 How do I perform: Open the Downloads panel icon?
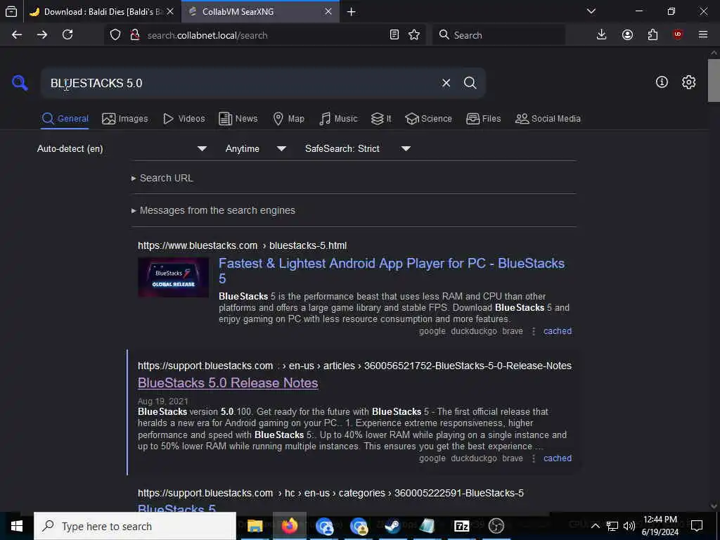[x=602, y=35]
